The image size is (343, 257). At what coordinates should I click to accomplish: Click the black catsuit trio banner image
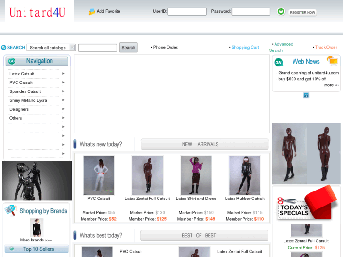pyautogui.click(x=37, y=181)
